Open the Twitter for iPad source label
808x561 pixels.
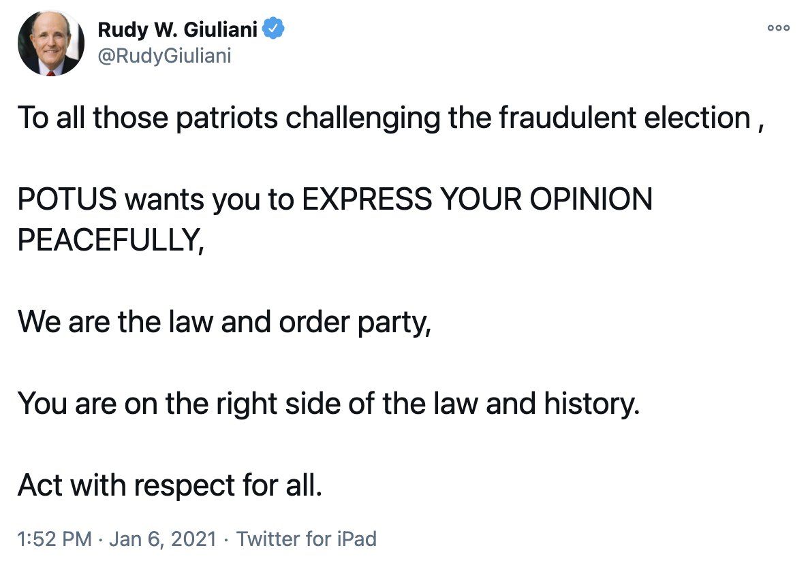[306, 539]
